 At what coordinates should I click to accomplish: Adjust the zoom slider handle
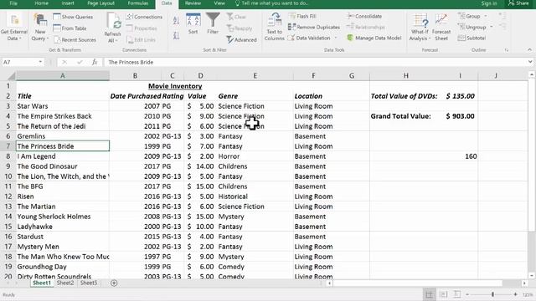pos(492,294)
